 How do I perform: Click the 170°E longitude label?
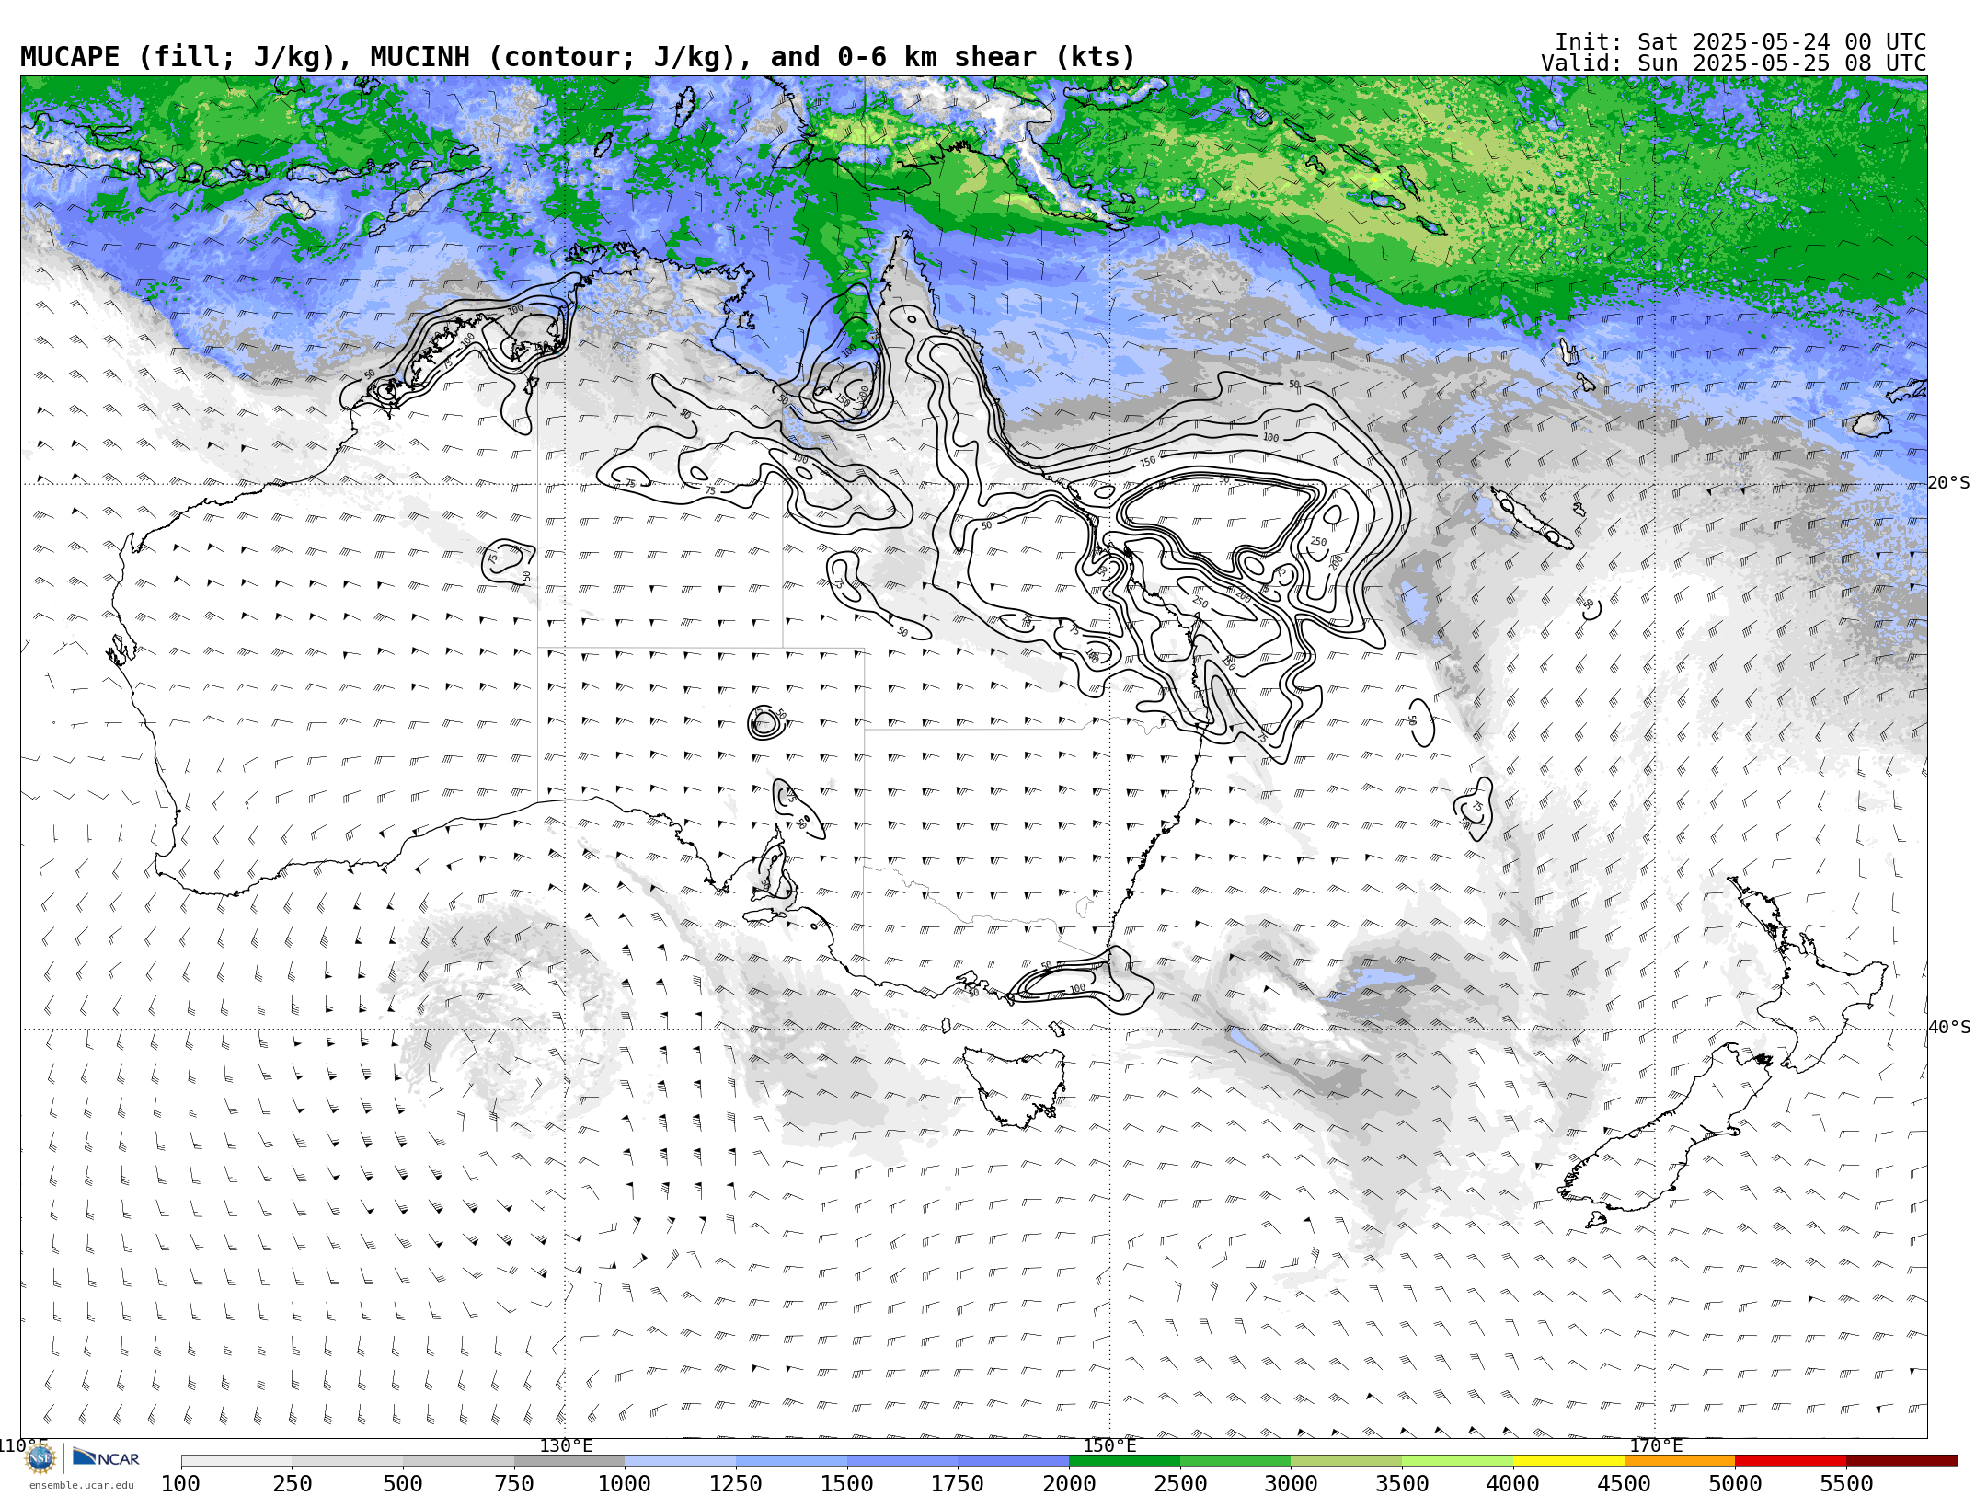(1656, 1445)
